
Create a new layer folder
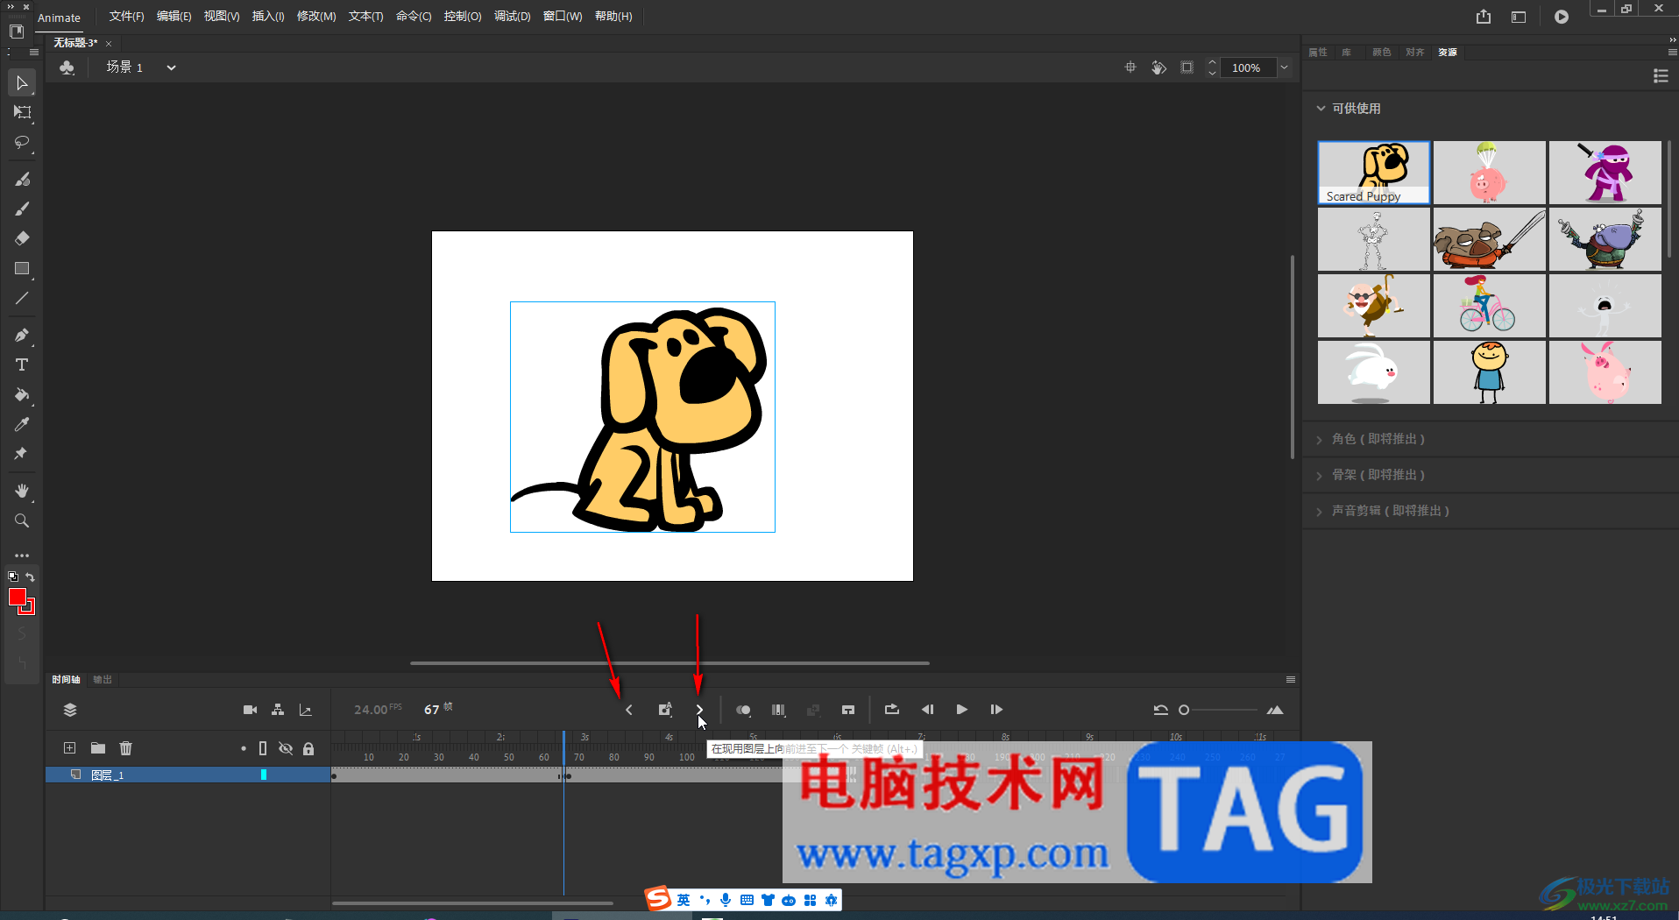pyautogui.click(x=98, y=748)
